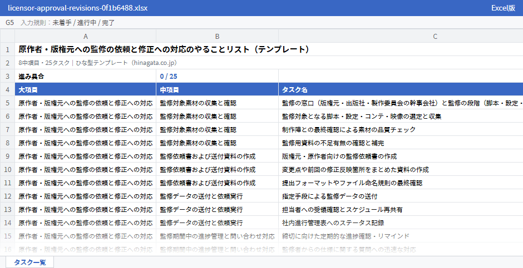Click the title cell in row 1
Viewport: 523px width, 268px height.
pyautogui.click(x=269, y=49)
